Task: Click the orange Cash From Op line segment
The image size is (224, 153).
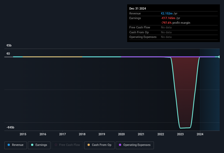Action: [x=52, y=57]
